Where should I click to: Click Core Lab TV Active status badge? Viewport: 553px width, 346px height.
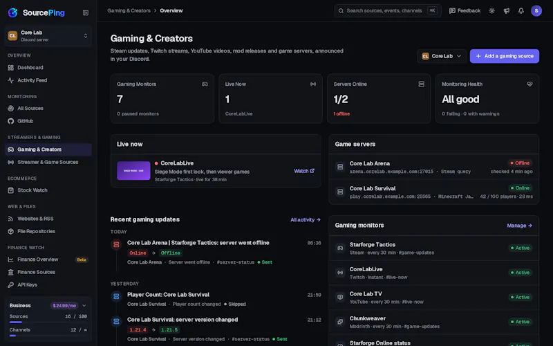521,298
